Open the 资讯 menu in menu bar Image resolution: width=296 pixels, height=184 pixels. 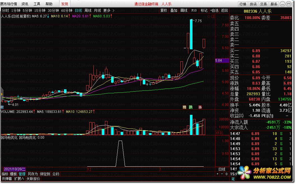[x=25, y=4]
